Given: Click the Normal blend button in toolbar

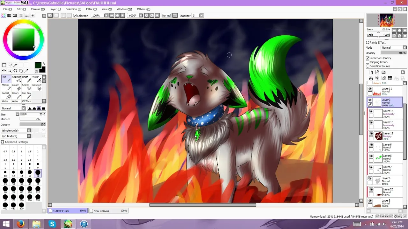Looking at the screenshot, I should click(166, 16).
